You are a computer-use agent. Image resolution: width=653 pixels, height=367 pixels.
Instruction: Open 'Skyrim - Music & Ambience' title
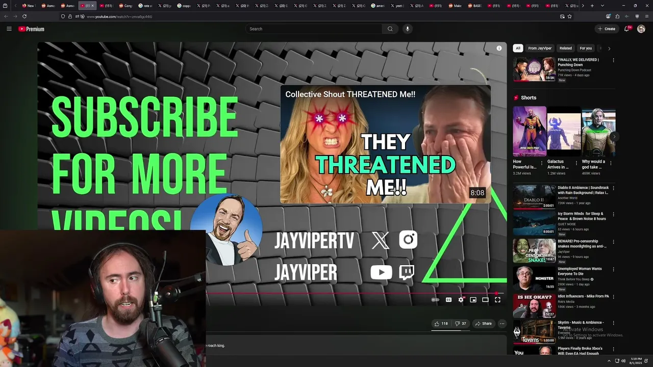[x=581, y=325]
